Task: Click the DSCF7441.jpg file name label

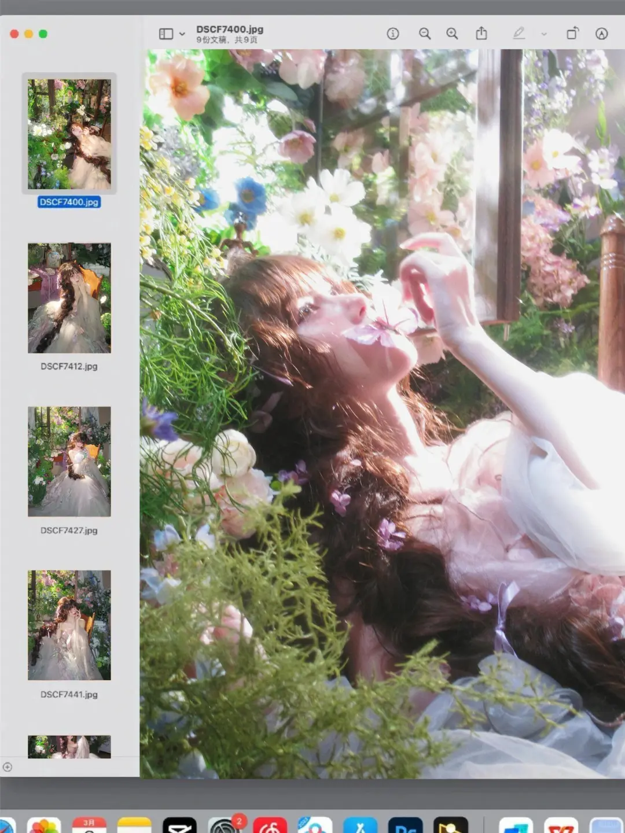Action: (x=69, y=694)
